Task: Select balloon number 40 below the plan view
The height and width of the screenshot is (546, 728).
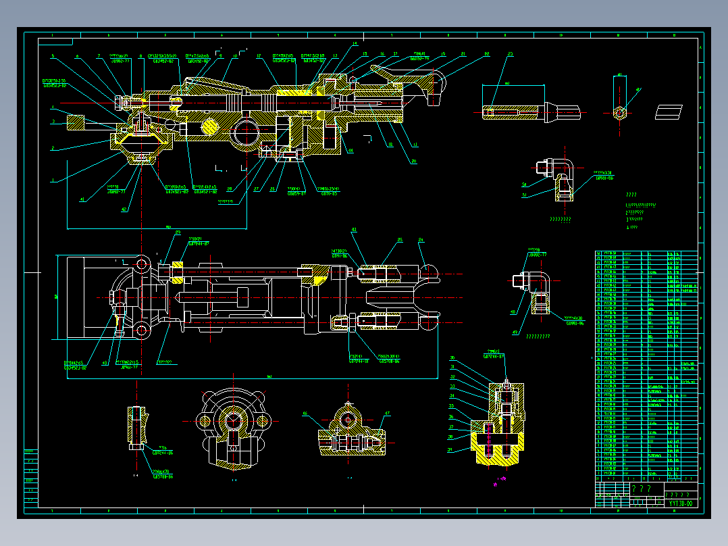Action: [105, 364]
